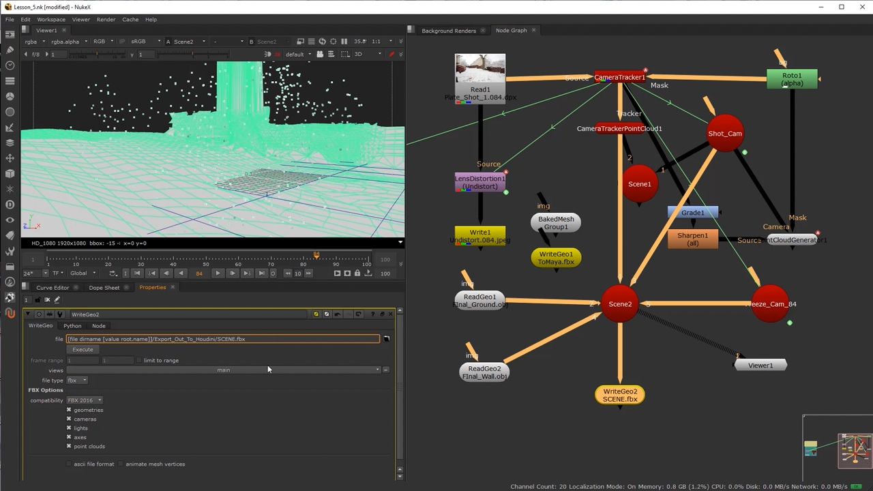Open the FBX 2016 compatibility dropdown

click(84, 400)
